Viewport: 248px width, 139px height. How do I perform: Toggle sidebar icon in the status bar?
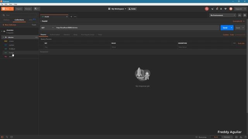(x=2, y=137)
